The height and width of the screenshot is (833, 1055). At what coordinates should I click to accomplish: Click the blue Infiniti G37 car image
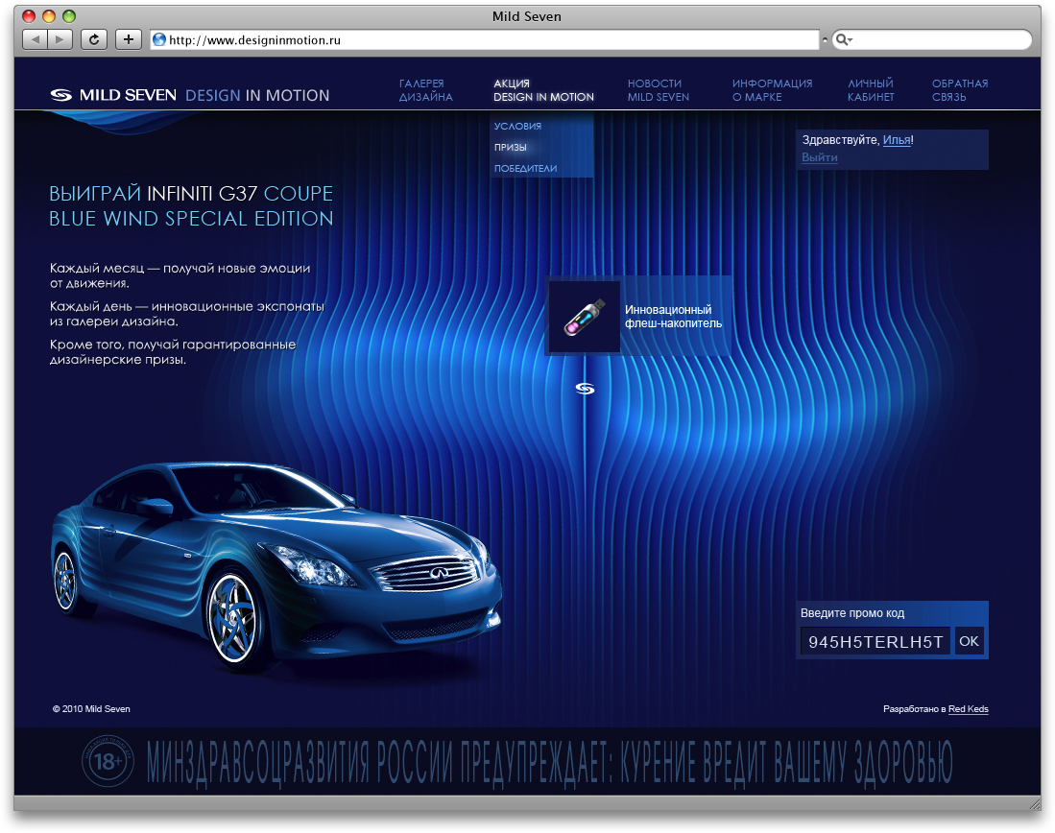tap(276, 567)
